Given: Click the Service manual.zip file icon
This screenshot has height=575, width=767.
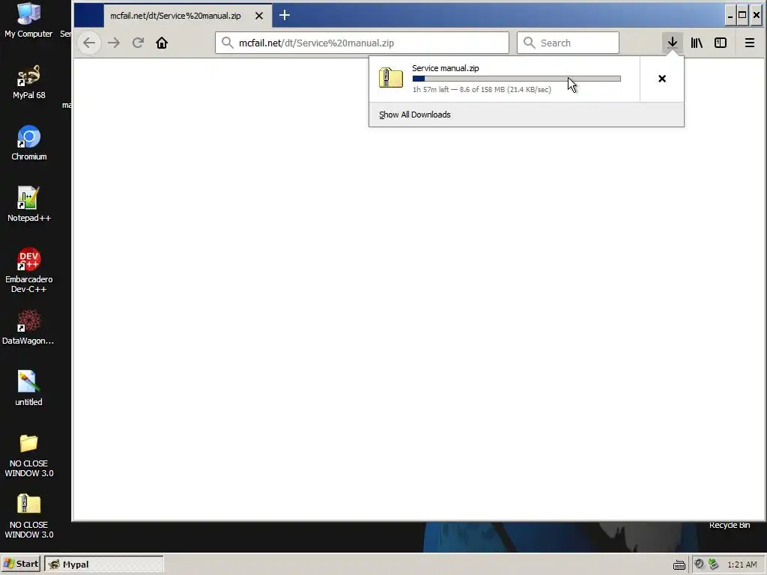Looking at the screenshot, I should coord(391,78).
